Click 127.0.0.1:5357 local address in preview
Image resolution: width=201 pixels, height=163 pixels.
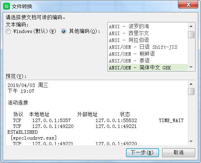pyautogui.click(x=51, y=120)
